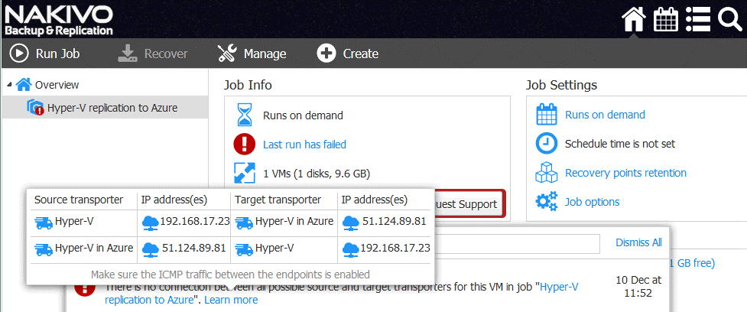Open the Calendar view icon
Image resolution: width=747 pixels, height=312 pixels.
pos(665,20)
